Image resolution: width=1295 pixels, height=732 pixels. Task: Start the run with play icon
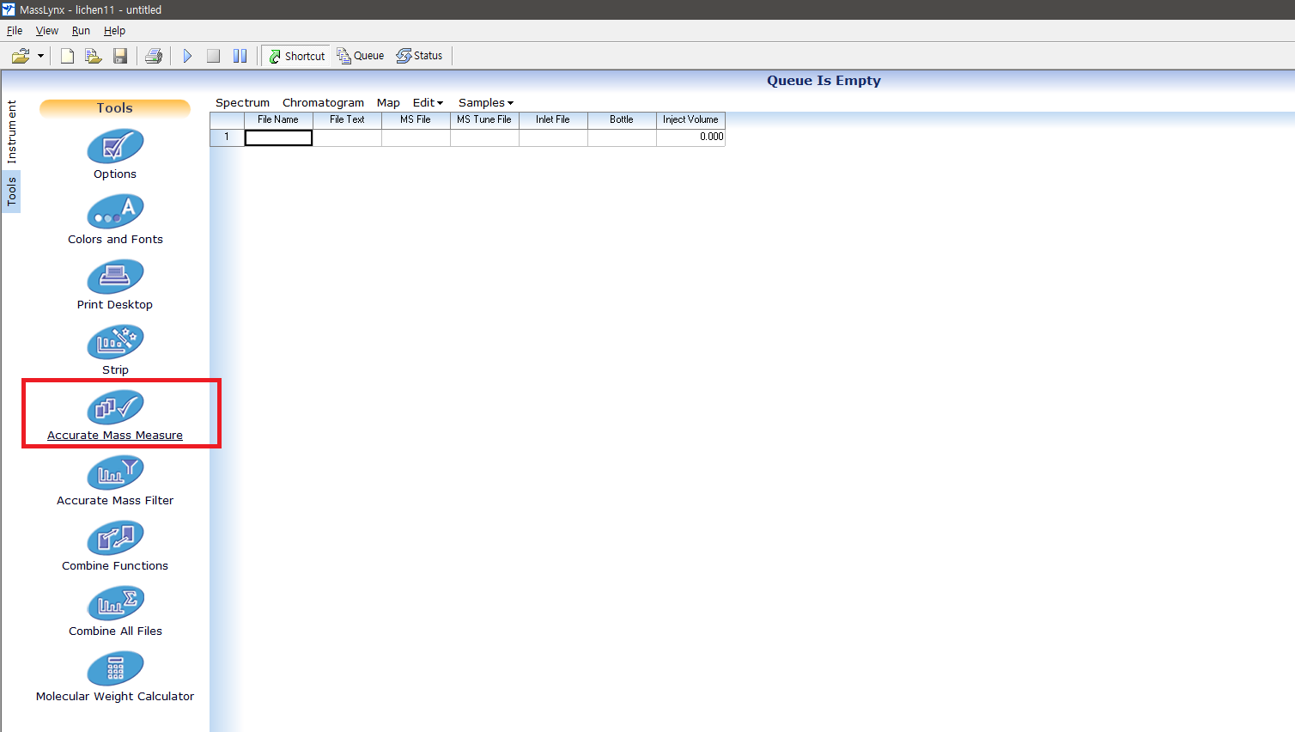[187, 56]
